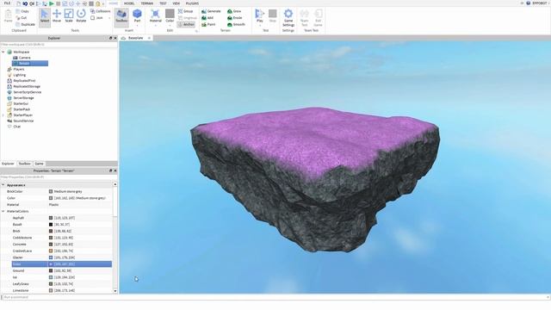Click Properties panel scrollbar down arrow
Image resolution: width=551 pixels, height=310 pixels.
(115, 291)
